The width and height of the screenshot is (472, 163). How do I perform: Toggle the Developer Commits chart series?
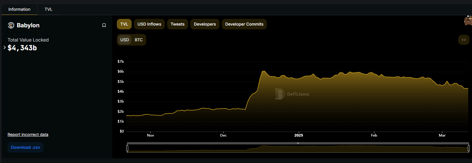coord(244,24)
